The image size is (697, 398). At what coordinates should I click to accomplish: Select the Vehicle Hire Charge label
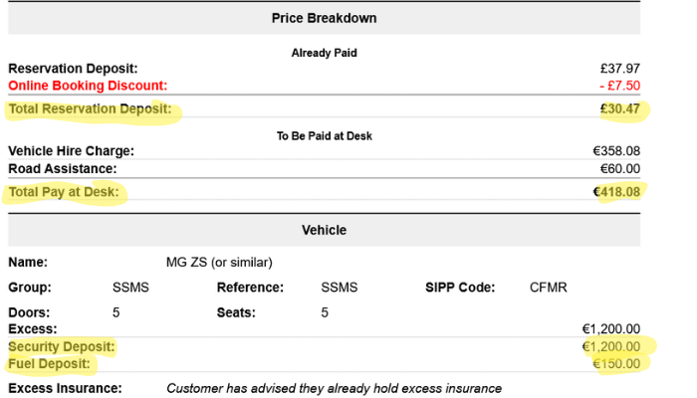tap(71, 151)
